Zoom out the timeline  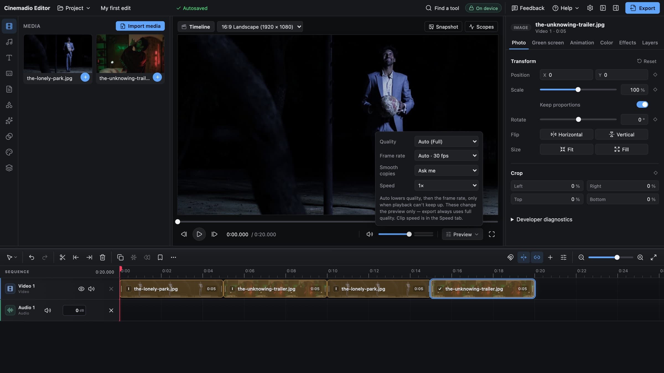point(581,258)
